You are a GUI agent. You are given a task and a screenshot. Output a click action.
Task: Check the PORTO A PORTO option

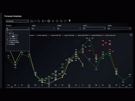[x=8, y=42]
